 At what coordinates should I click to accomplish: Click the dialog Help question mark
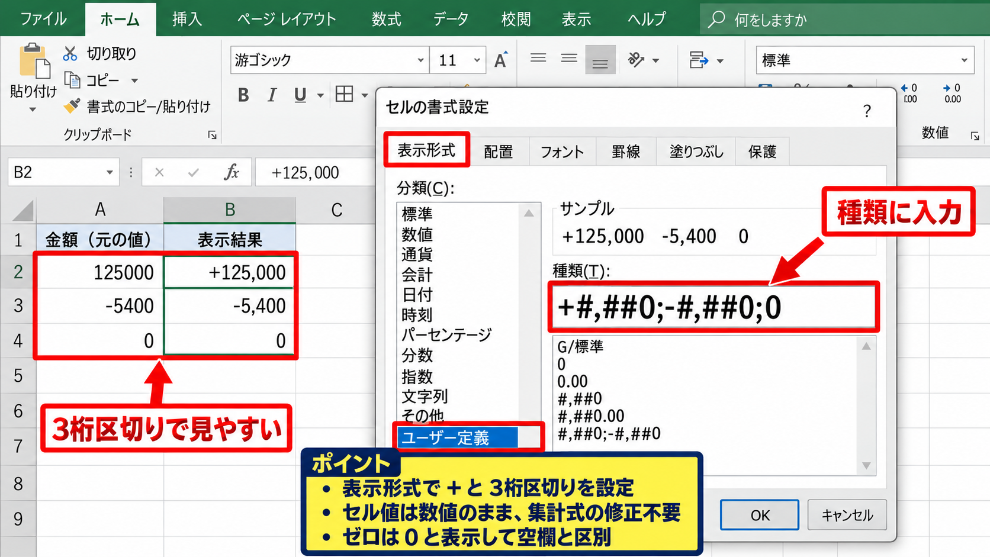click(x=867, y=111)
